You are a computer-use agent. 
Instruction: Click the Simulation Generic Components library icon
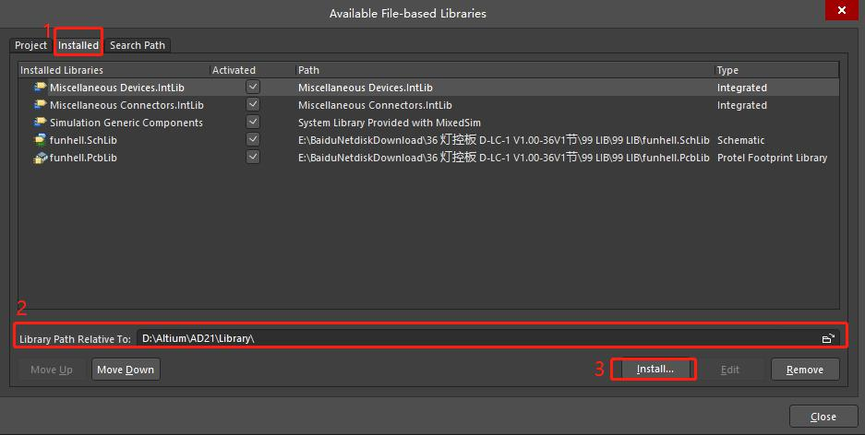pos(40,123)
